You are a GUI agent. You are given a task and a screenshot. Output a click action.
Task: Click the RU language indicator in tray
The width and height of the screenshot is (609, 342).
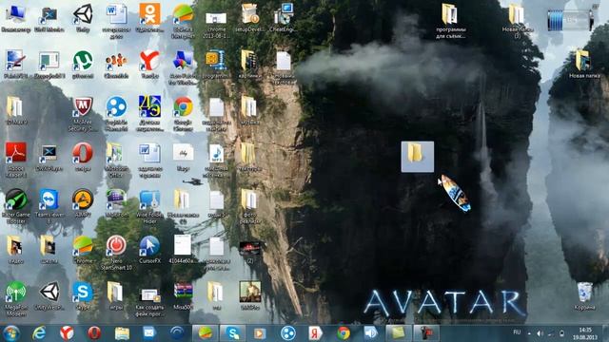(x=517, y=332)
